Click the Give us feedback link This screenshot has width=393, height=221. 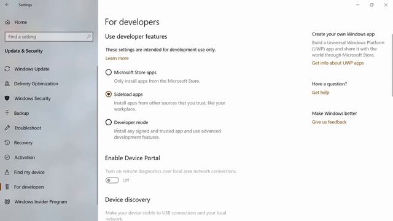329,122
